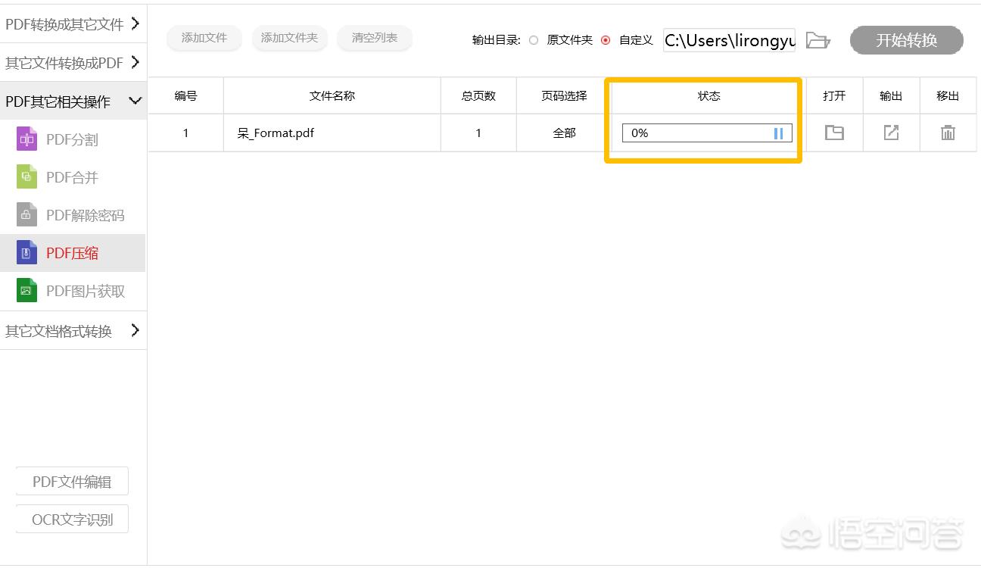Click the folder browse icon beside output path
The width and height of the screenshot is (981, 568).
pyautogui.click(x=818, y=41)
